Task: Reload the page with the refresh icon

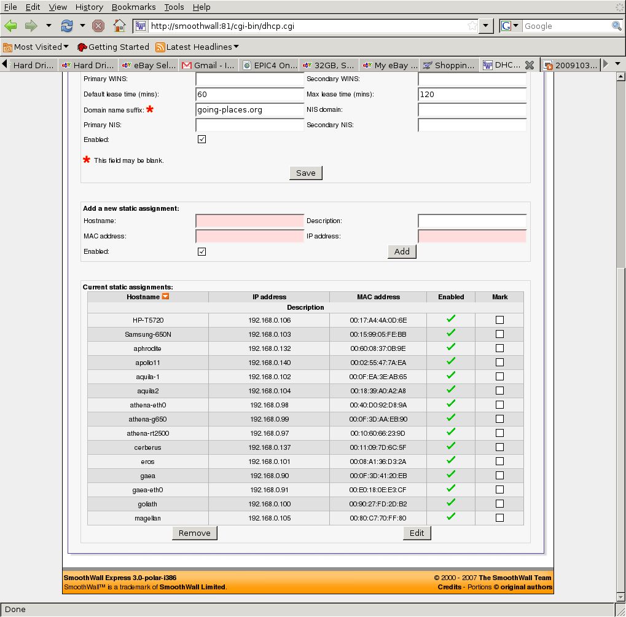Action: pos(66,26)
